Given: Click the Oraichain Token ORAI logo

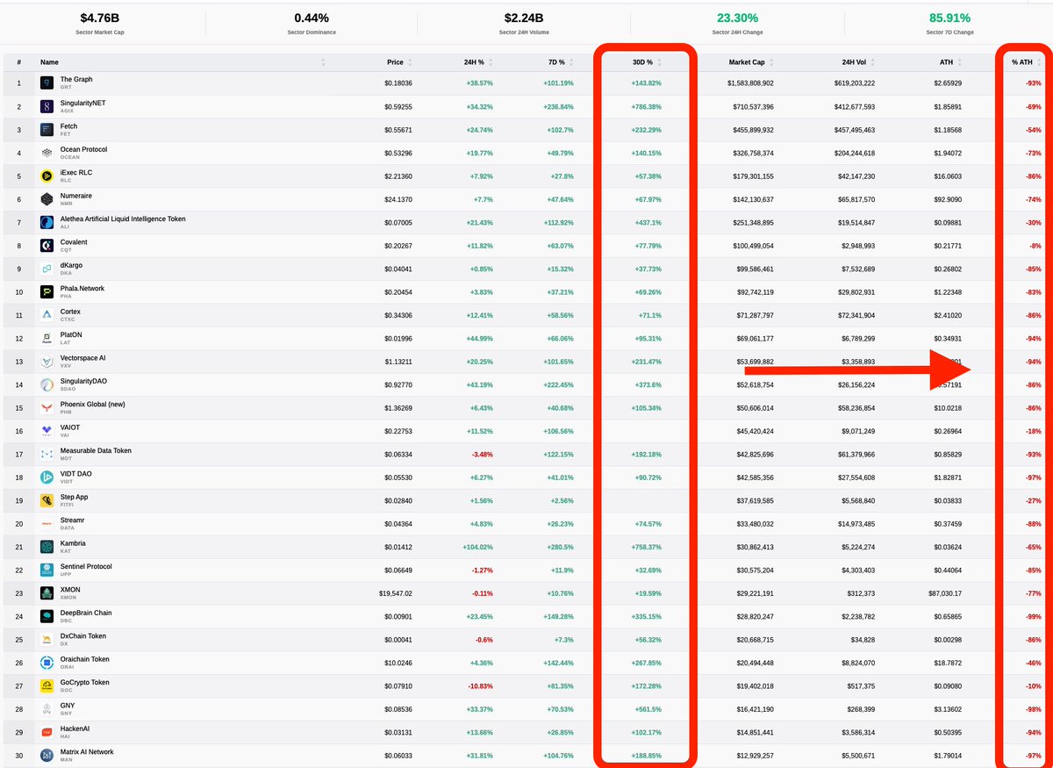Looking at the screenshot, I should click(x=47, y=663).
